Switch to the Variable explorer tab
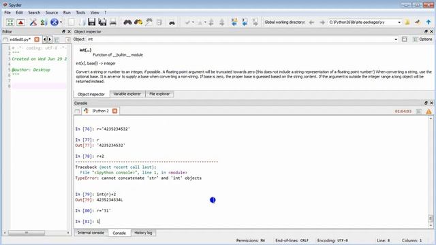This screenshot has height=245, width=436. pyautogui.click(x=127, y=94)
